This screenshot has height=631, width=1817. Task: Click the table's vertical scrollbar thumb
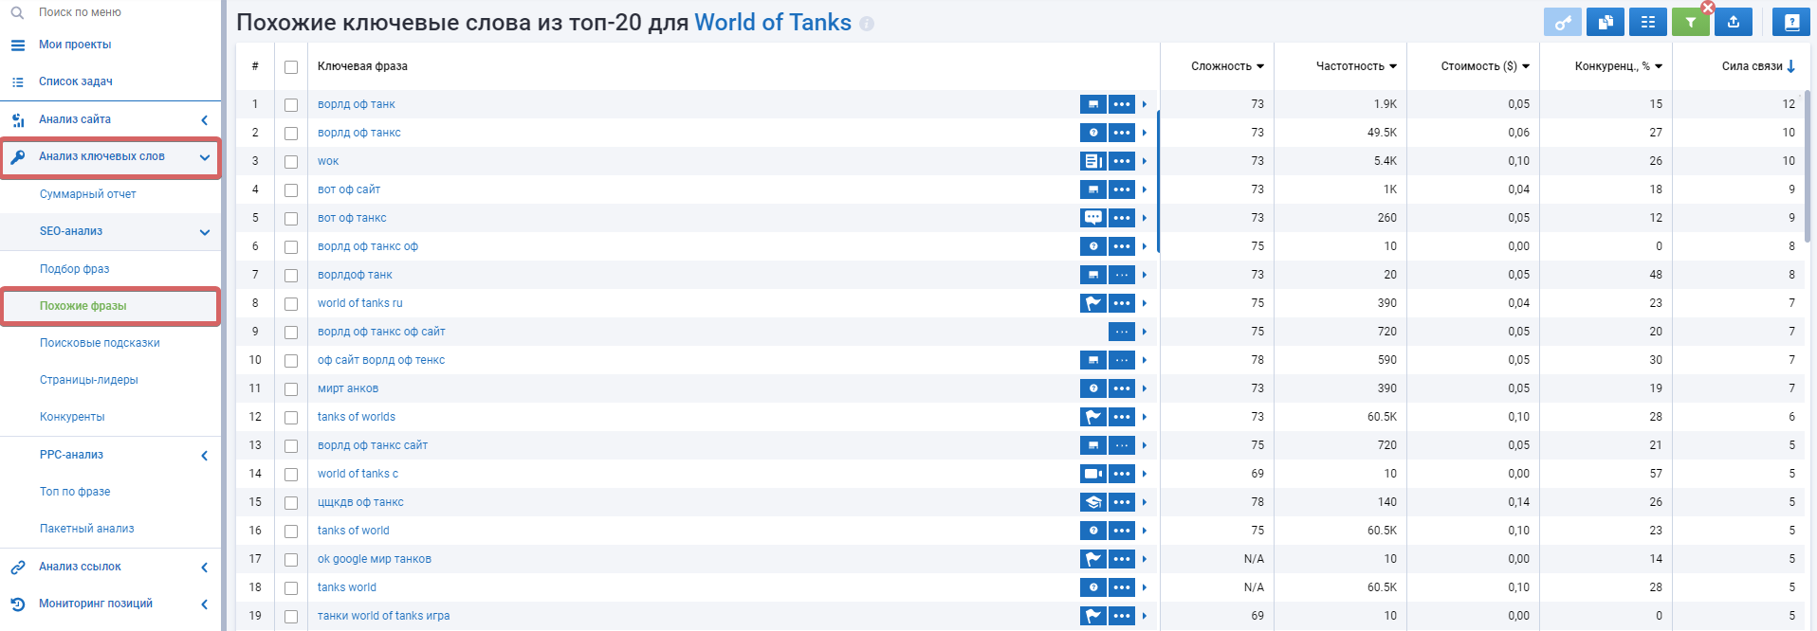click(1808, 165)
